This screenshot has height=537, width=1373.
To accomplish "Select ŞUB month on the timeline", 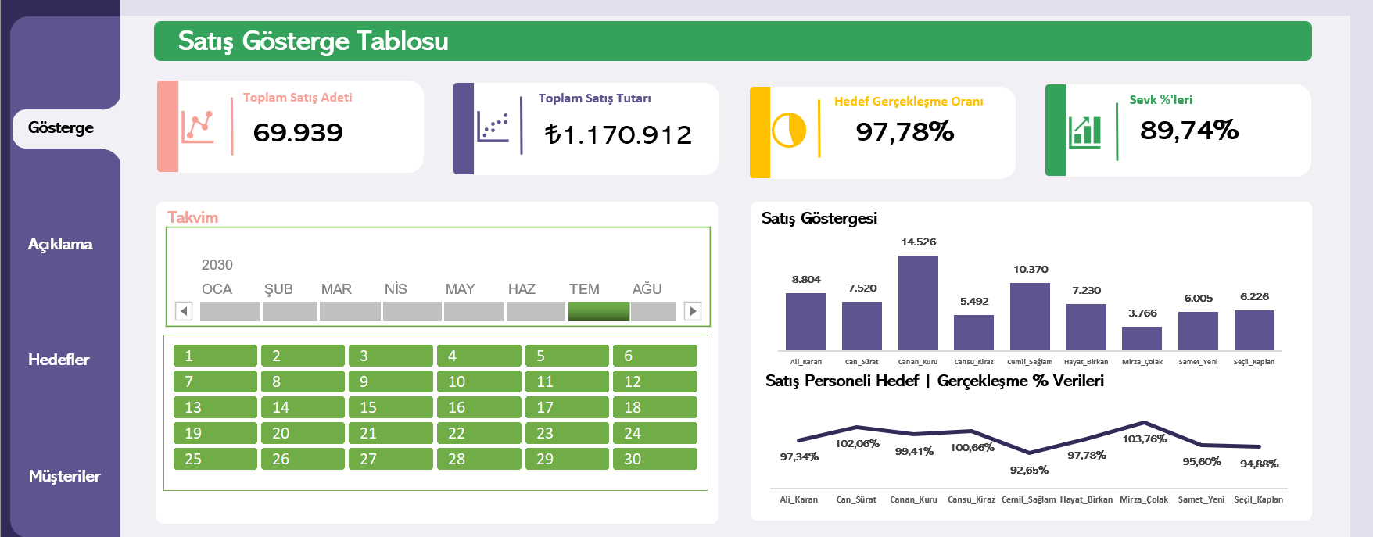I will tap(290, 311).
